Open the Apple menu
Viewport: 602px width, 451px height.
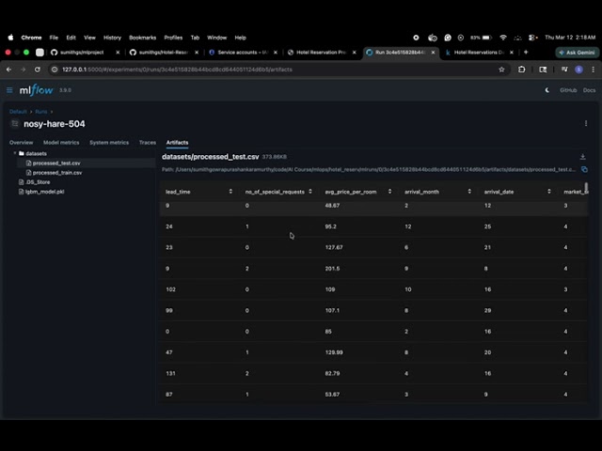tap(10, 38)
